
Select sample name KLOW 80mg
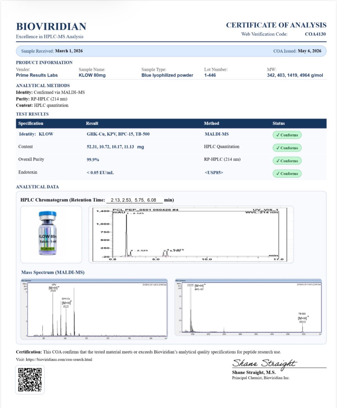[x=92, y=75]
